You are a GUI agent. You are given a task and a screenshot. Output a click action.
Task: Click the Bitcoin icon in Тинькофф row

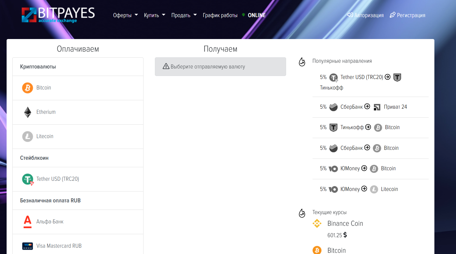tap(378, 128)
